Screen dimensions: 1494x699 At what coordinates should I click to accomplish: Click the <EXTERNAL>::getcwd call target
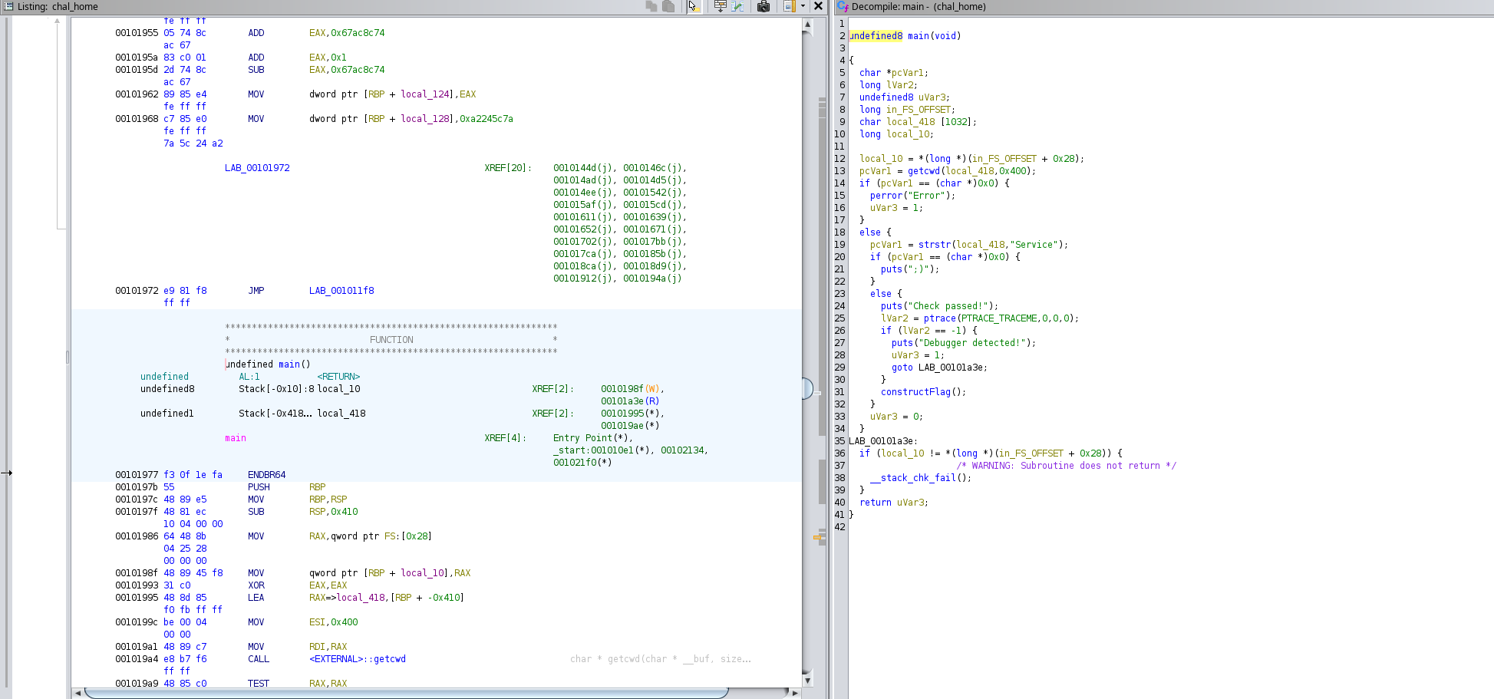358,659
